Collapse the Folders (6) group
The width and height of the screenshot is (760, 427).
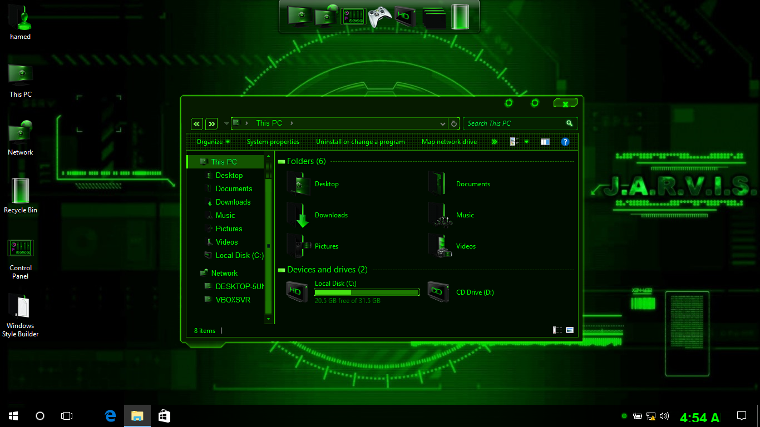(x=282, y=162)
